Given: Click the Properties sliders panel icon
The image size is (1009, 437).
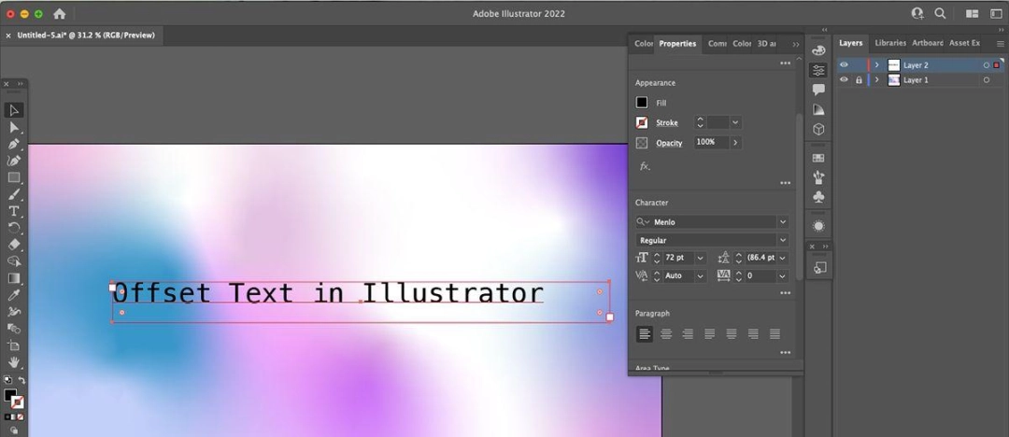Looking at the screenshot, I should (818, 70).
